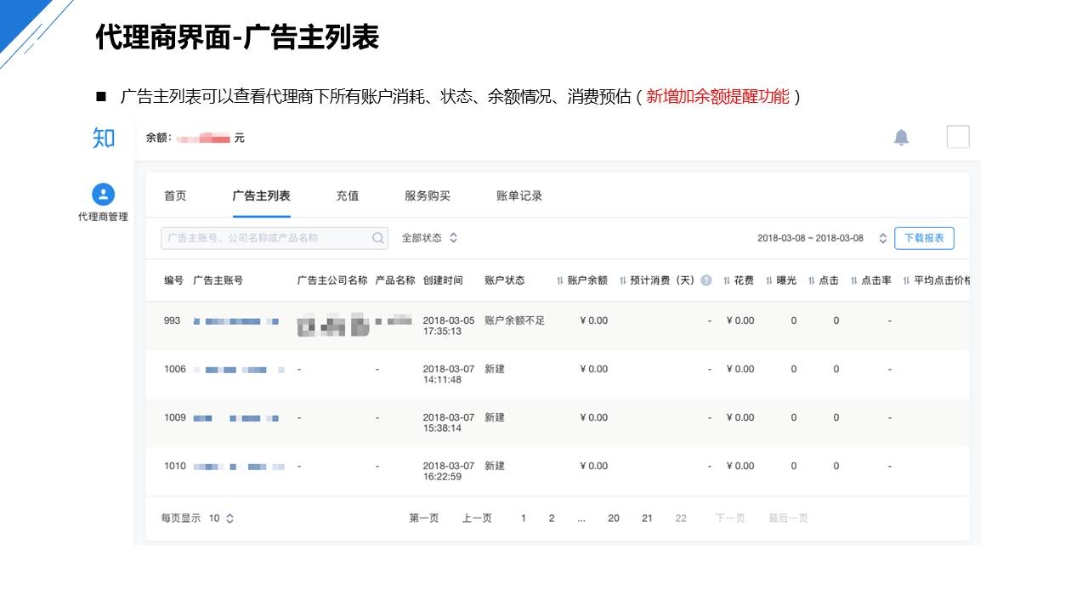
Task: Sort by 花费 column sort icon
Action: [x=727, y=281]
